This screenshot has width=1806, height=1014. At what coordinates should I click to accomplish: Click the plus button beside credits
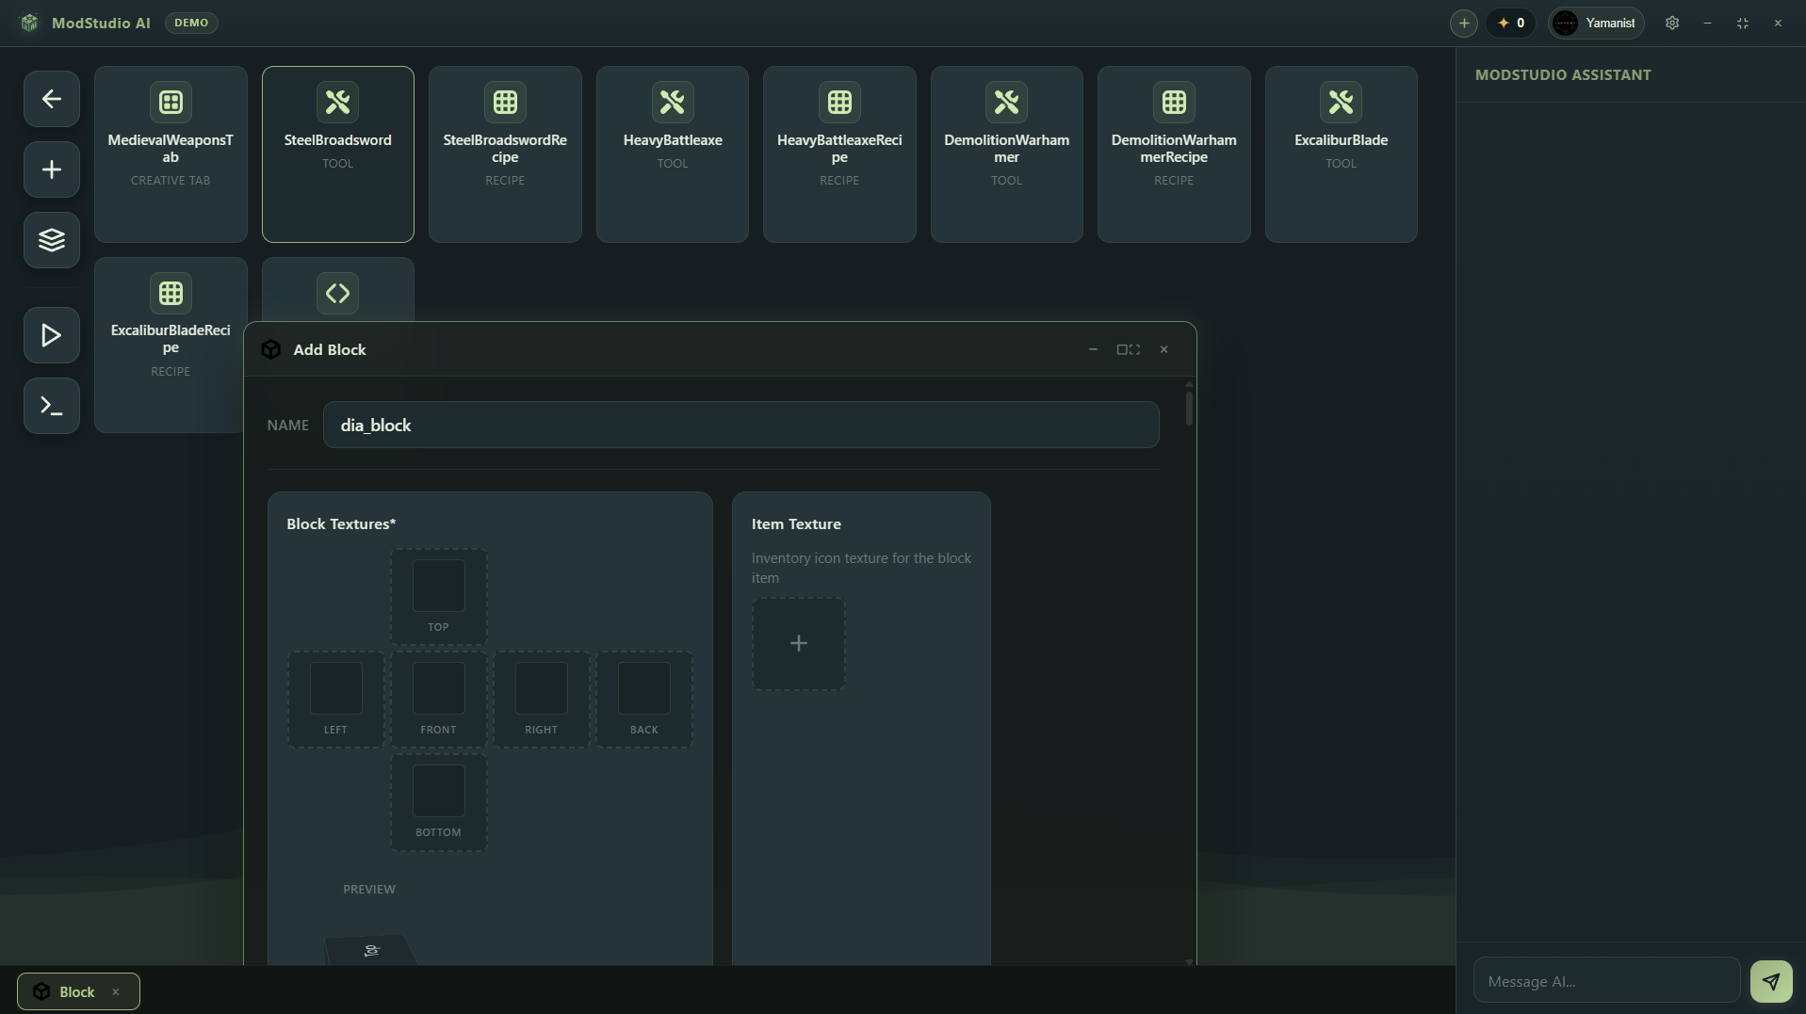tap(1464, 23)
